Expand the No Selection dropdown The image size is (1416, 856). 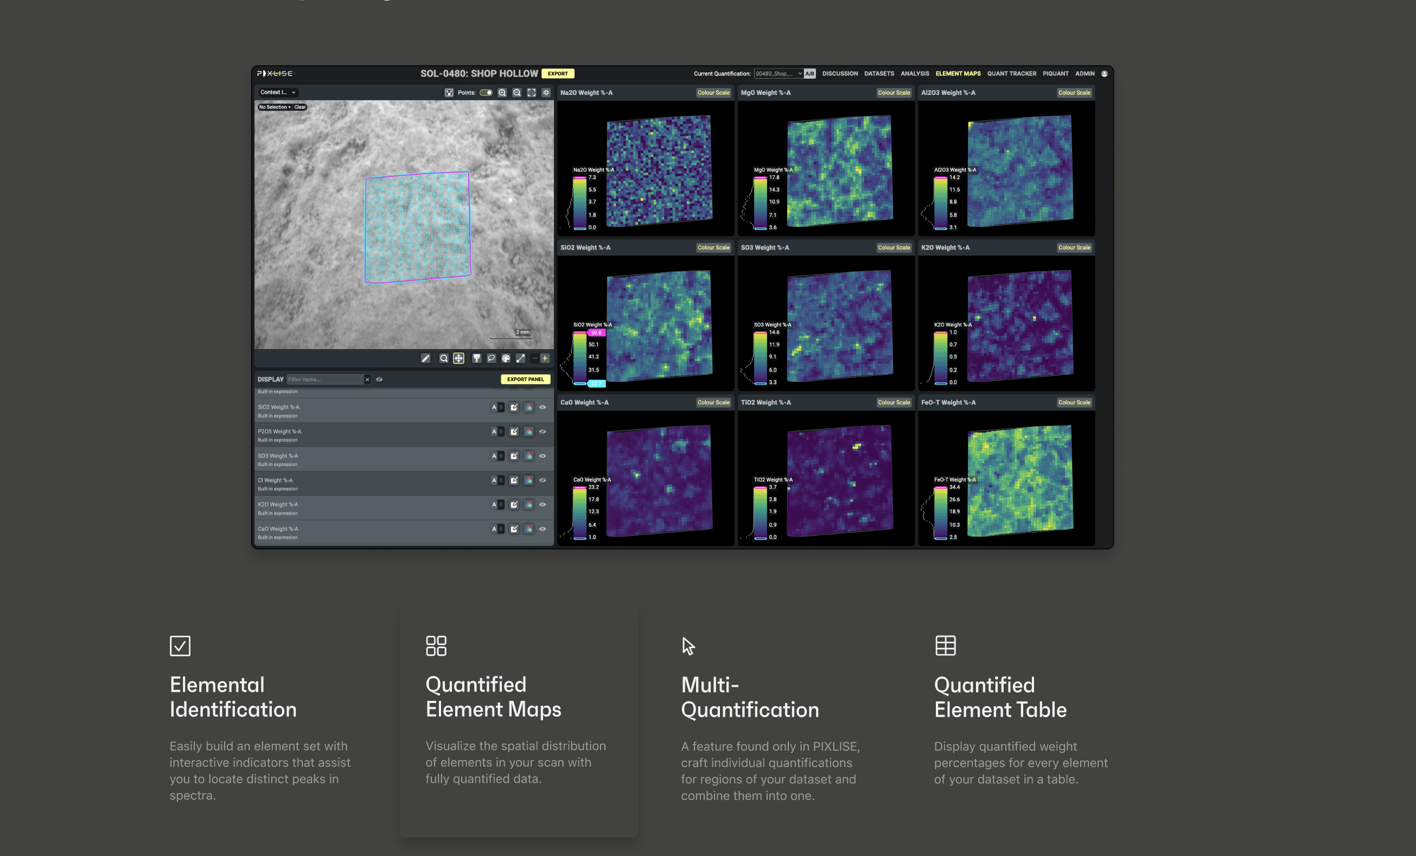click(275, 107)
